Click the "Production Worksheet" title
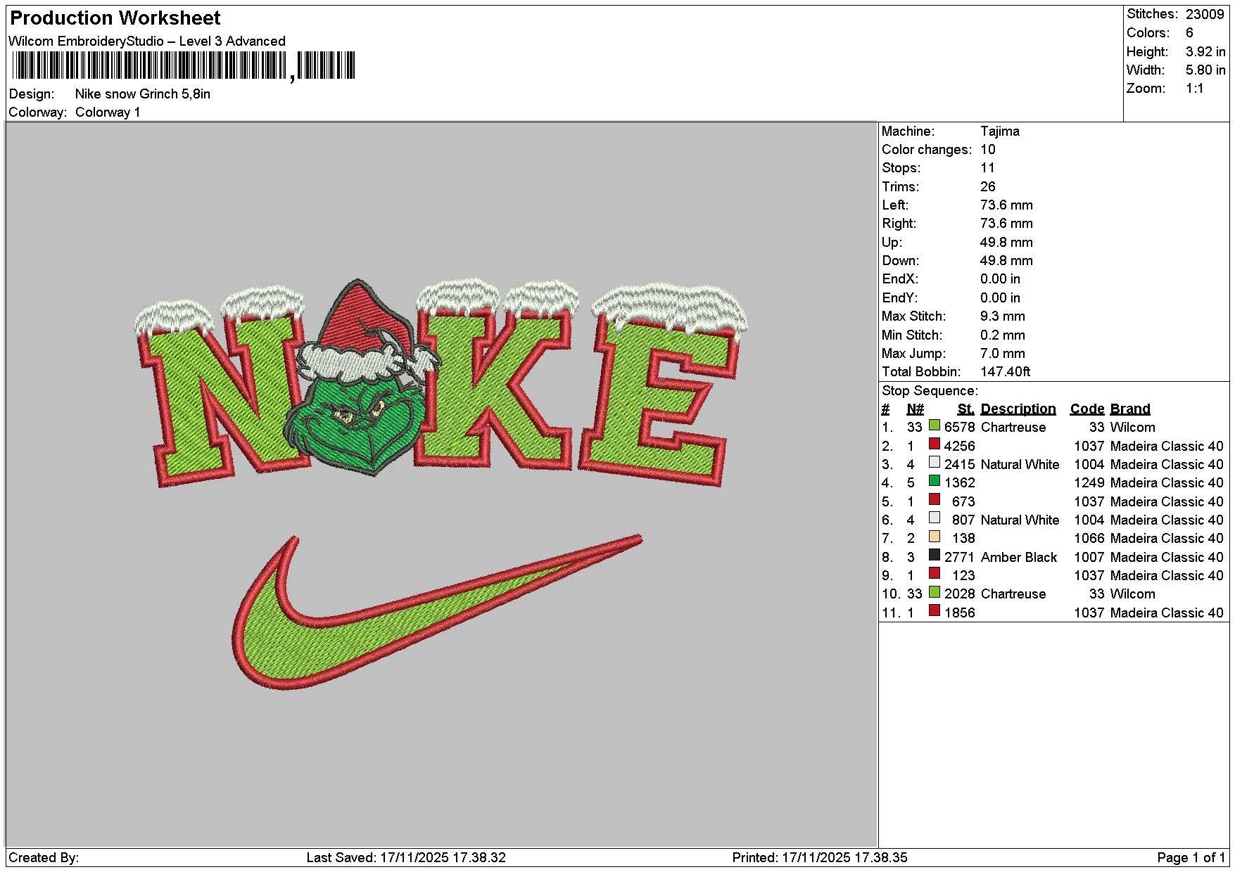Image resolution: width=1235 pixels, height=872 pixels. point(115,18)
